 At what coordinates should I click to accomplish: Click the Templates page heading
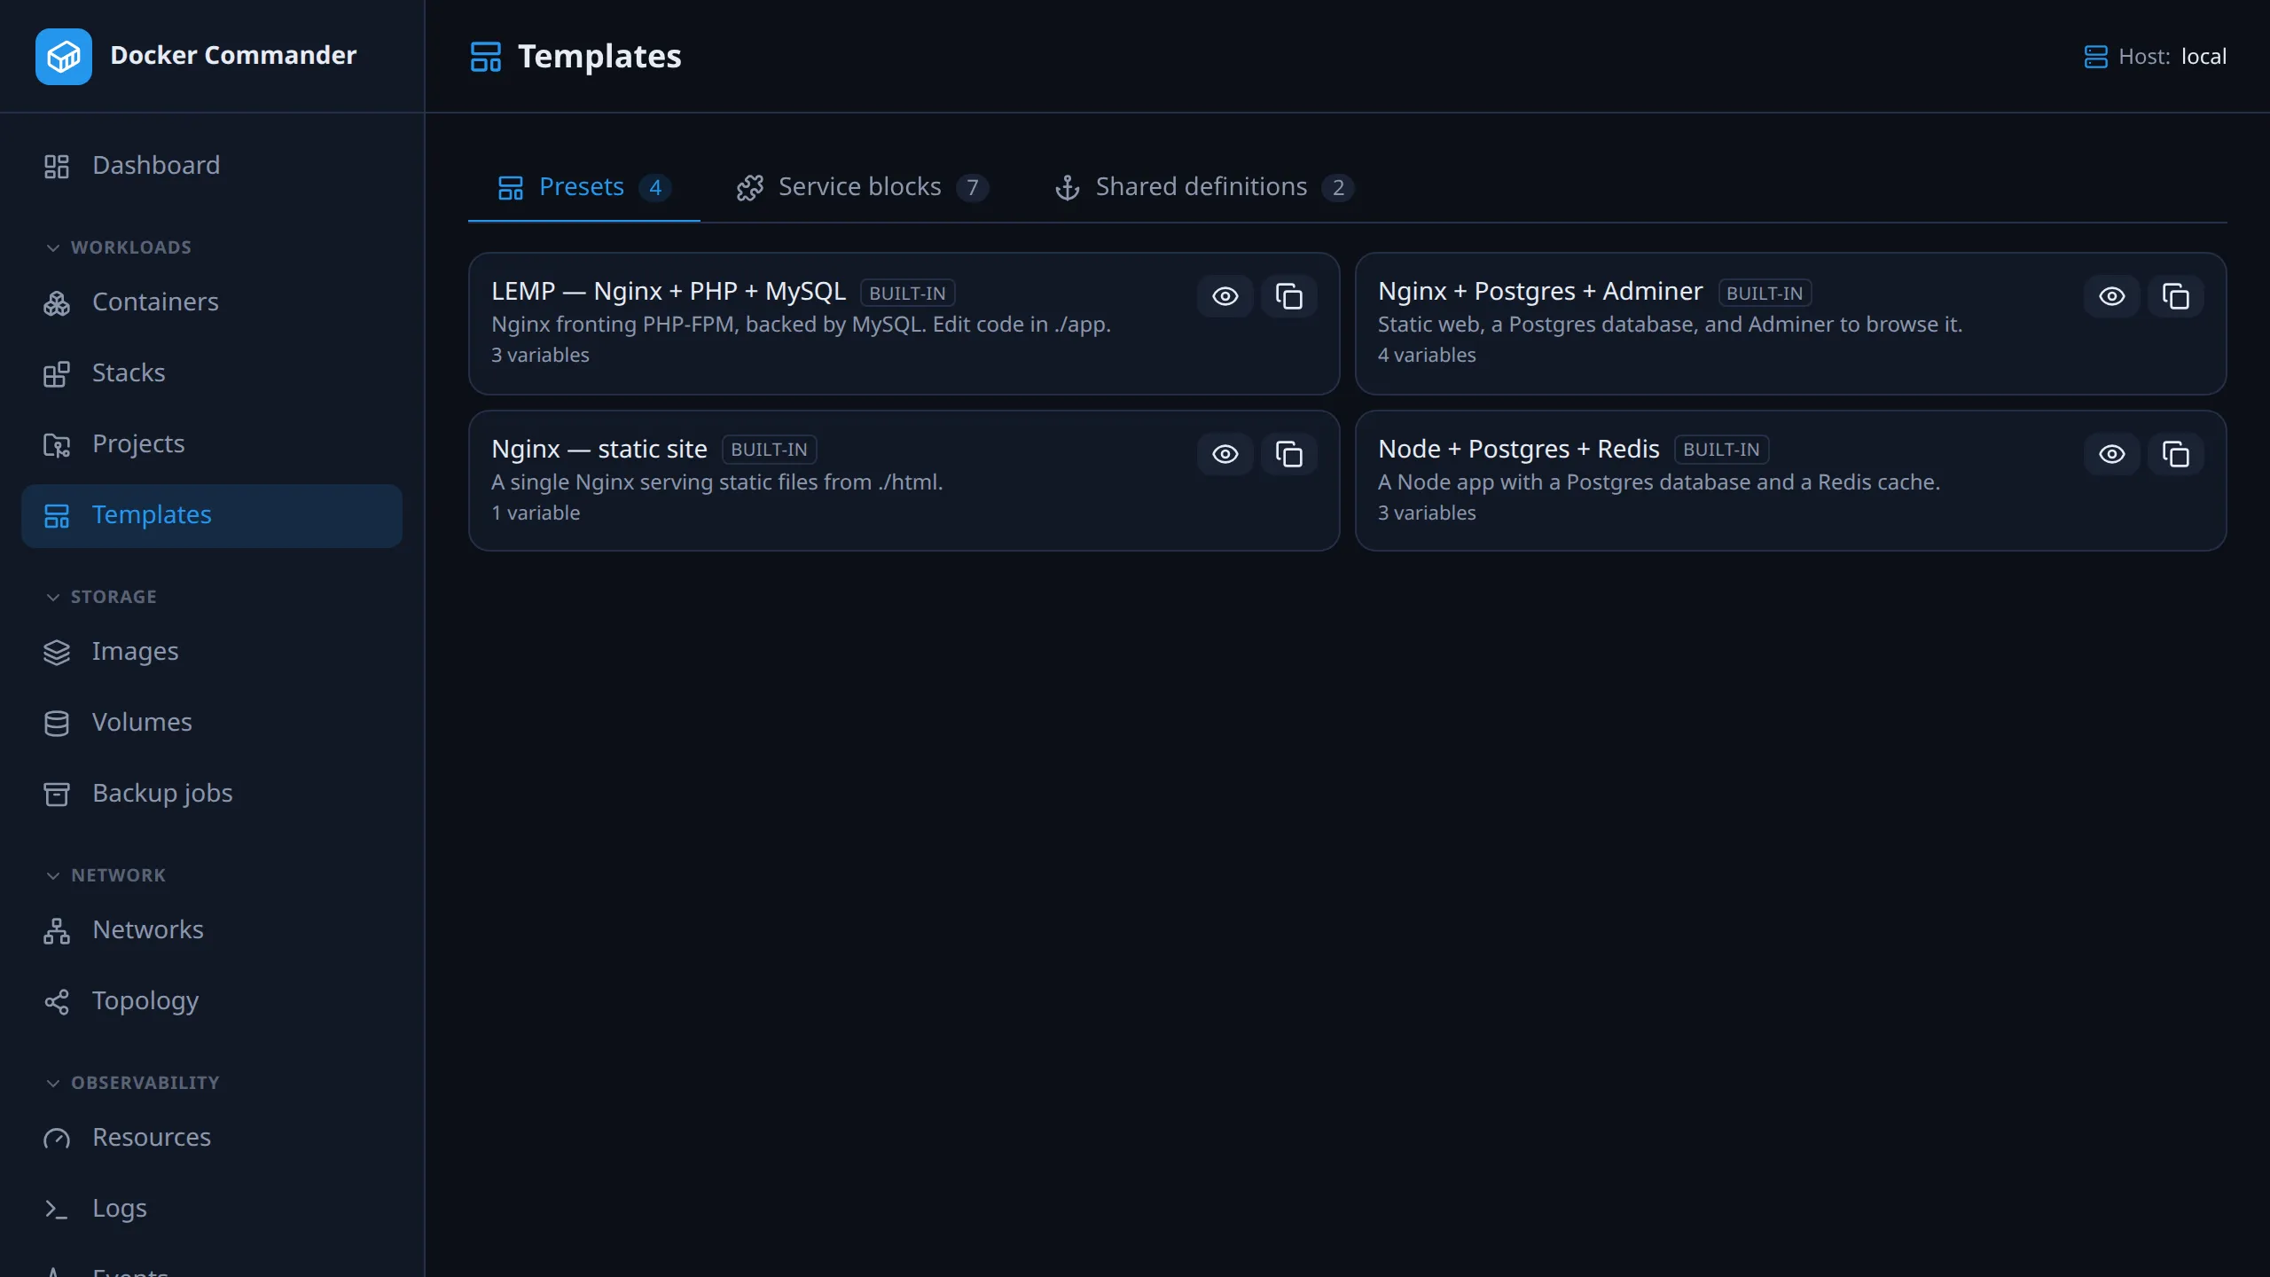pyautogui.click(x=599, y=57)
